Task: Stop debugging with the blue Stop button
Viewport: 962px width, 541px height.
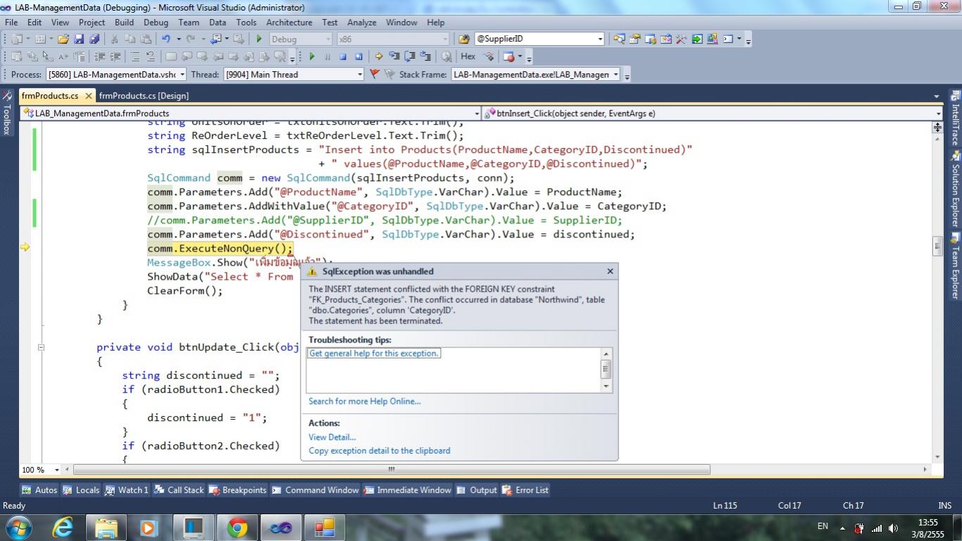Action: tap(343, 56)
